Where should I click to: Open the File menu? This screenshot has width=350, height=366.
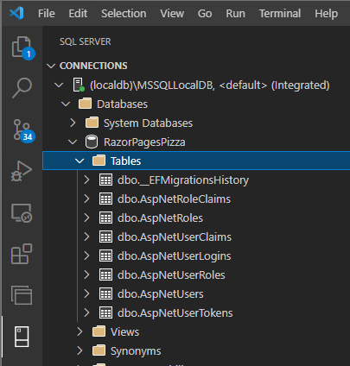(x=47, y=13)
